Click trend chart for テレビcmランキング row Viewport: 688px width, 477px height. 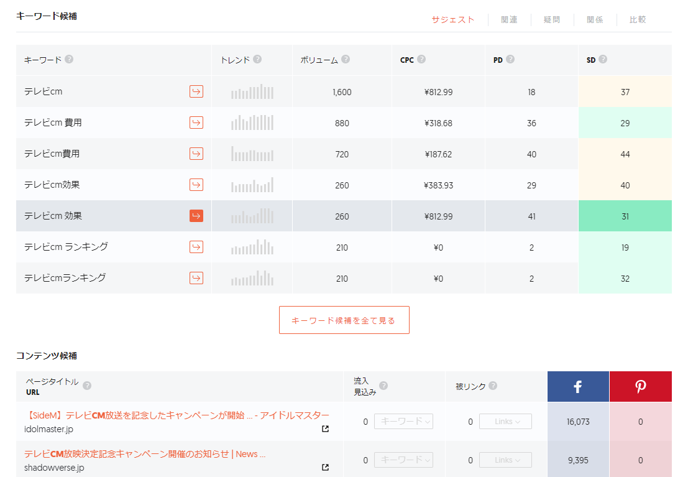pyautogui.click(x=252, y=278)
